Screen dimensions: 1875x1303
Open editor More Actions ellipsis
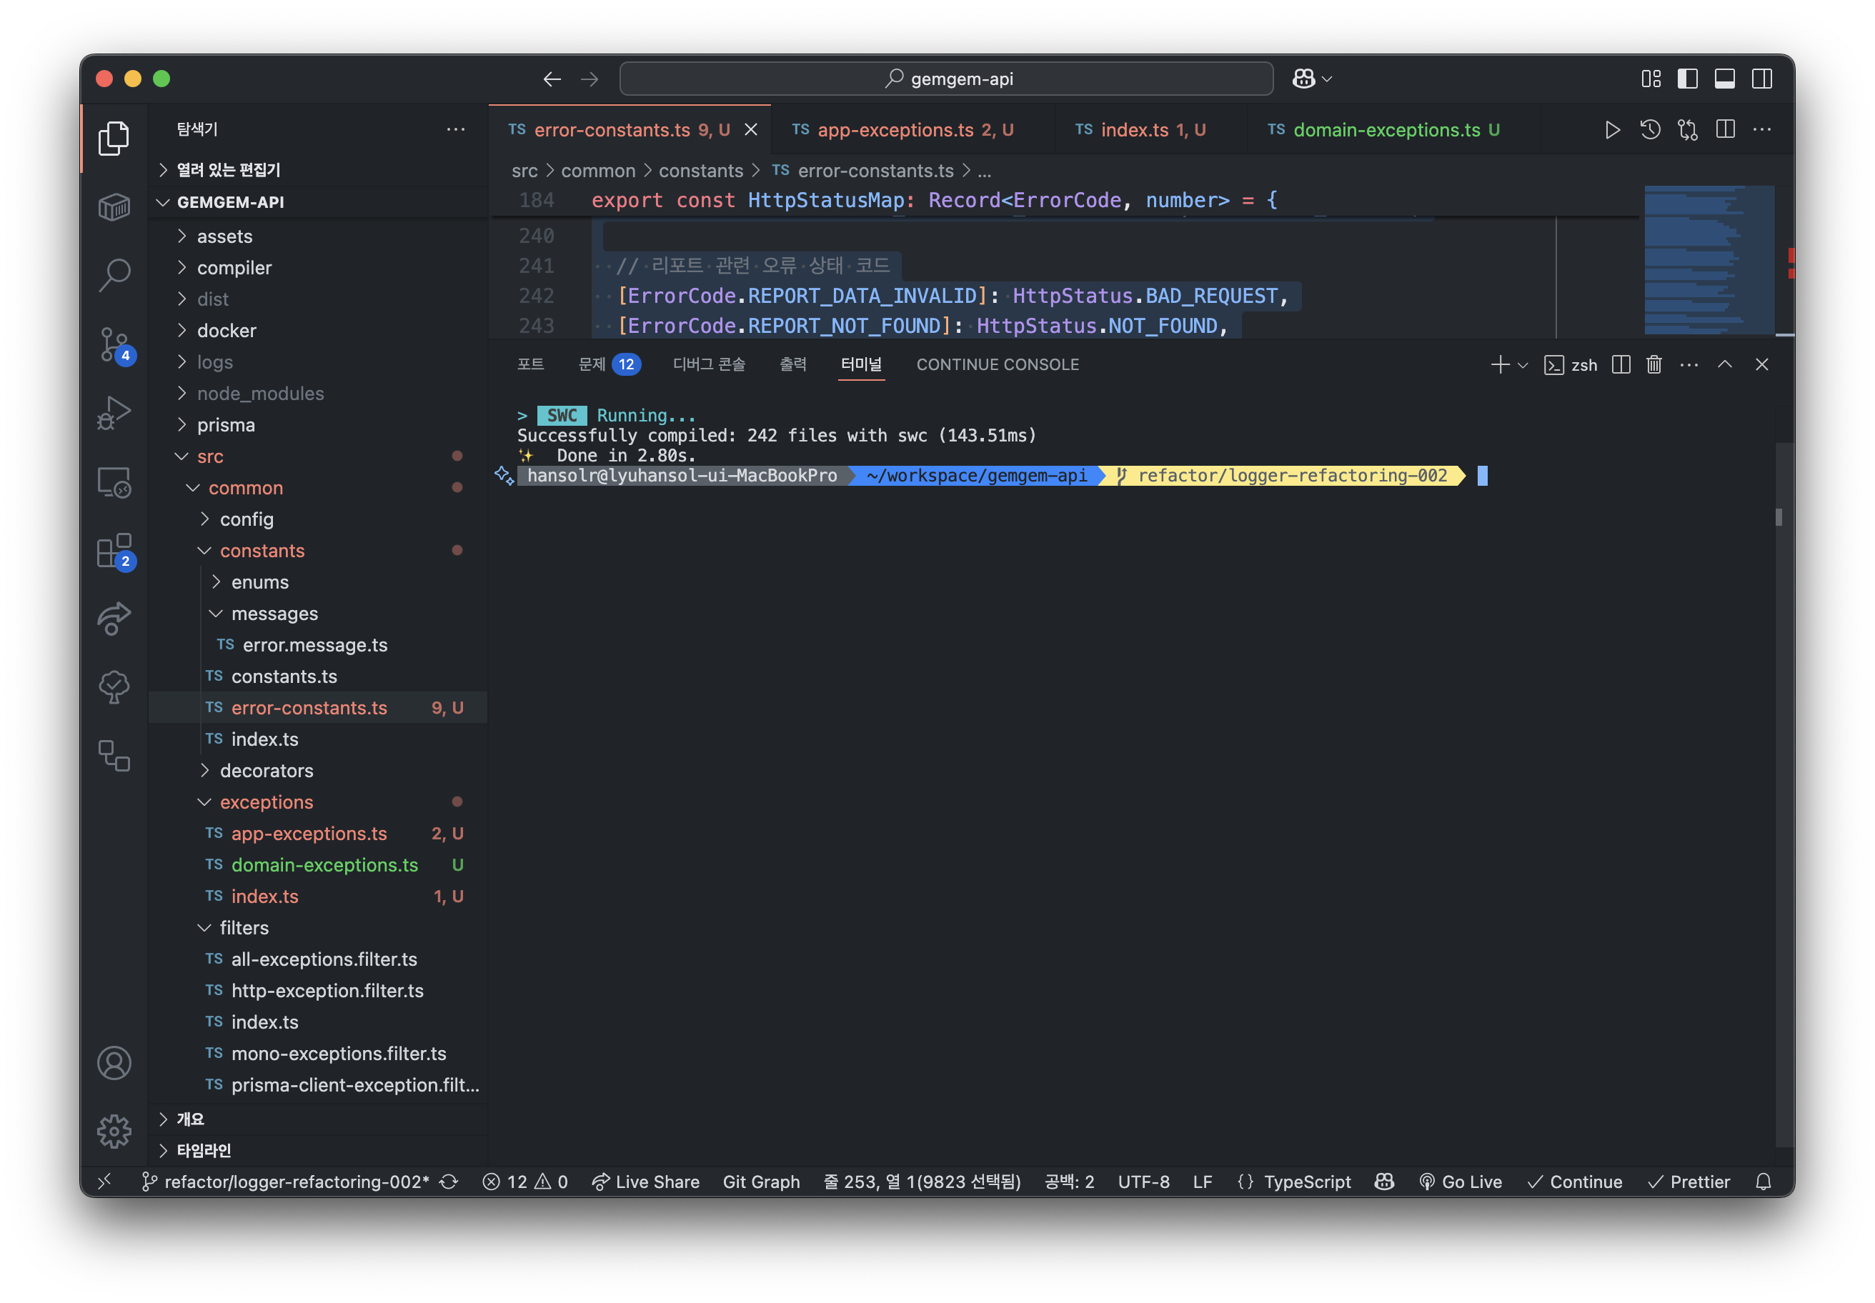click(x=1762, y=130)
